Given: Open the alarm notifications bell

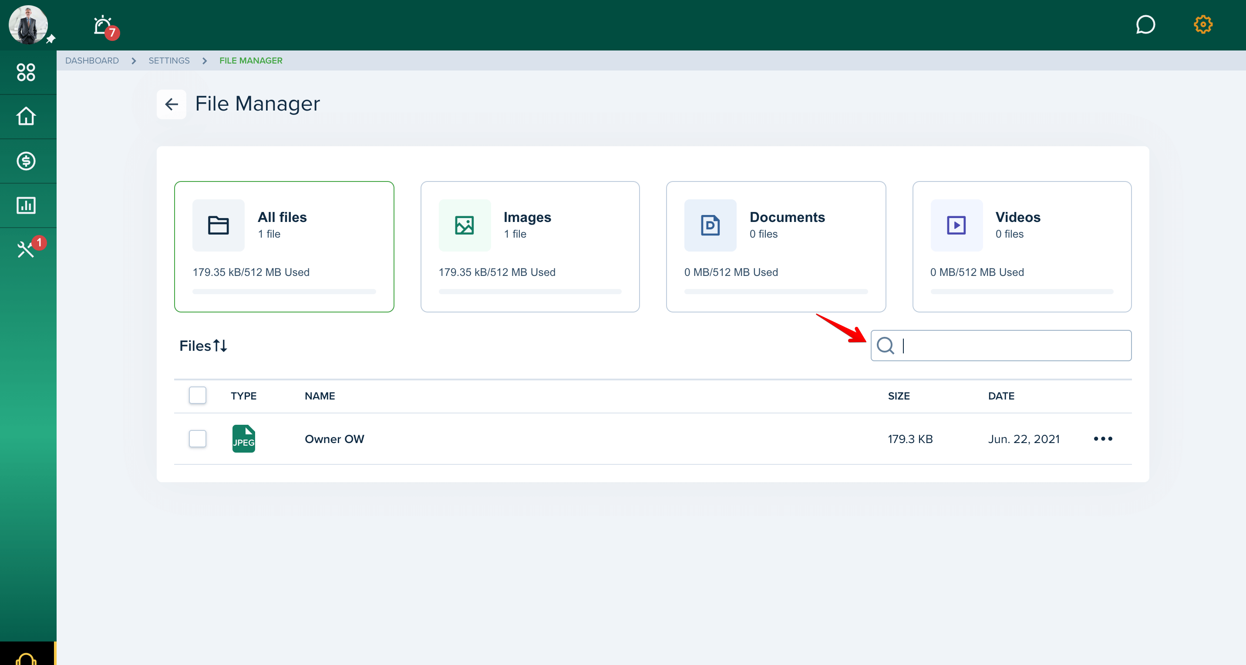Looking at the screenshot, I should (x=103, y=25).
